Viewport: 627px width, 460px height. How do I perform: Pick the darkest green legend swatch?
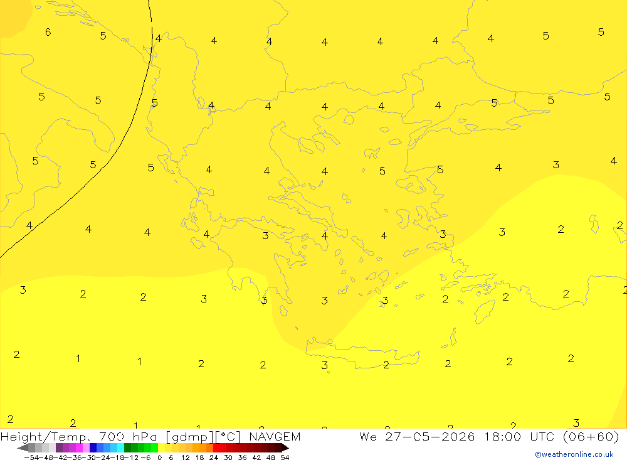point(127,447)
